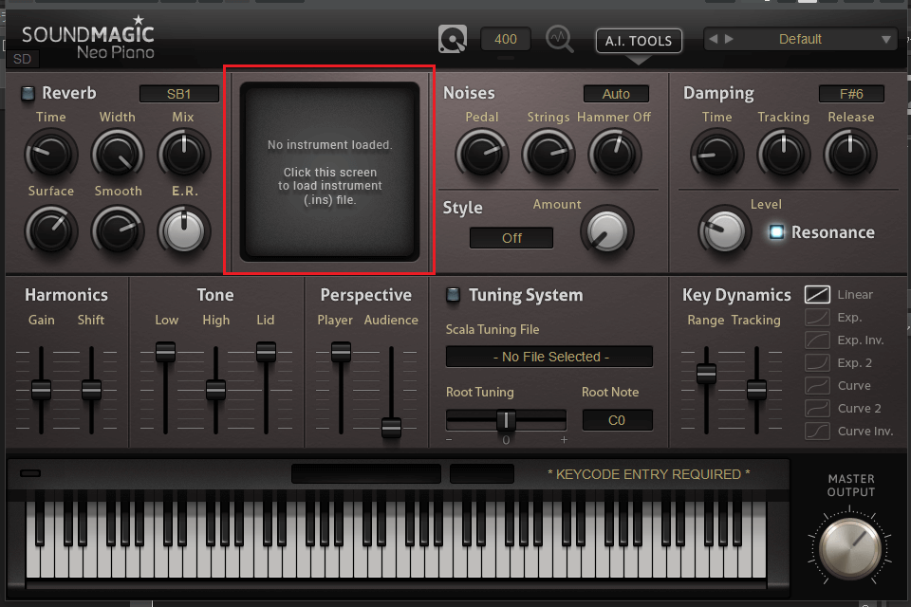Image resolution: width=911 pixels, height=607 pixels.
Task: Click the Perspective Player slider handle
Action: point(341,352)
